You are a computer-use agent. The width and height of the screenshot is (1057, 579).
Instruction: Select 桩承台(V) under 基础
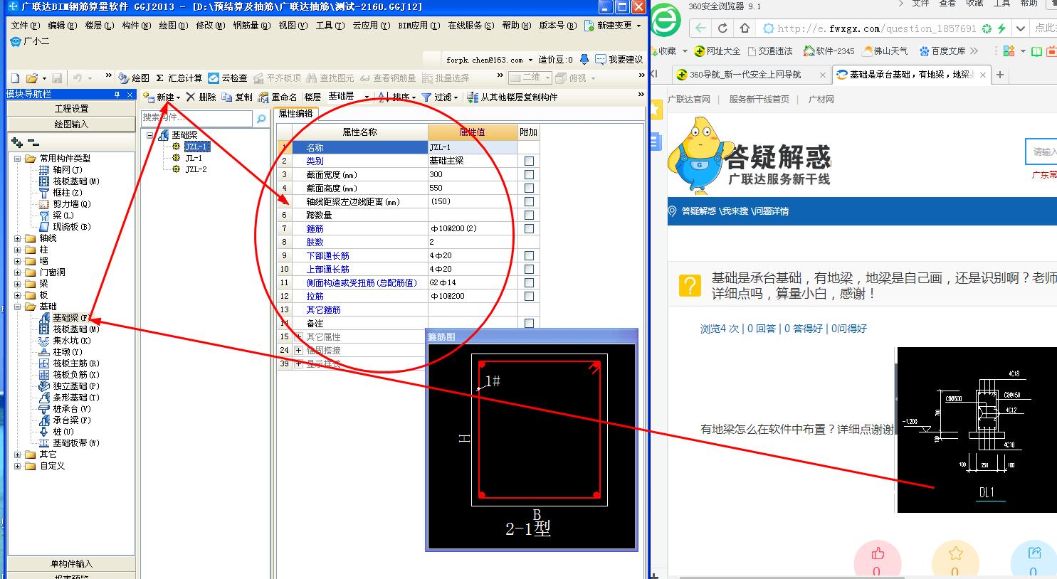pos(65,409)
